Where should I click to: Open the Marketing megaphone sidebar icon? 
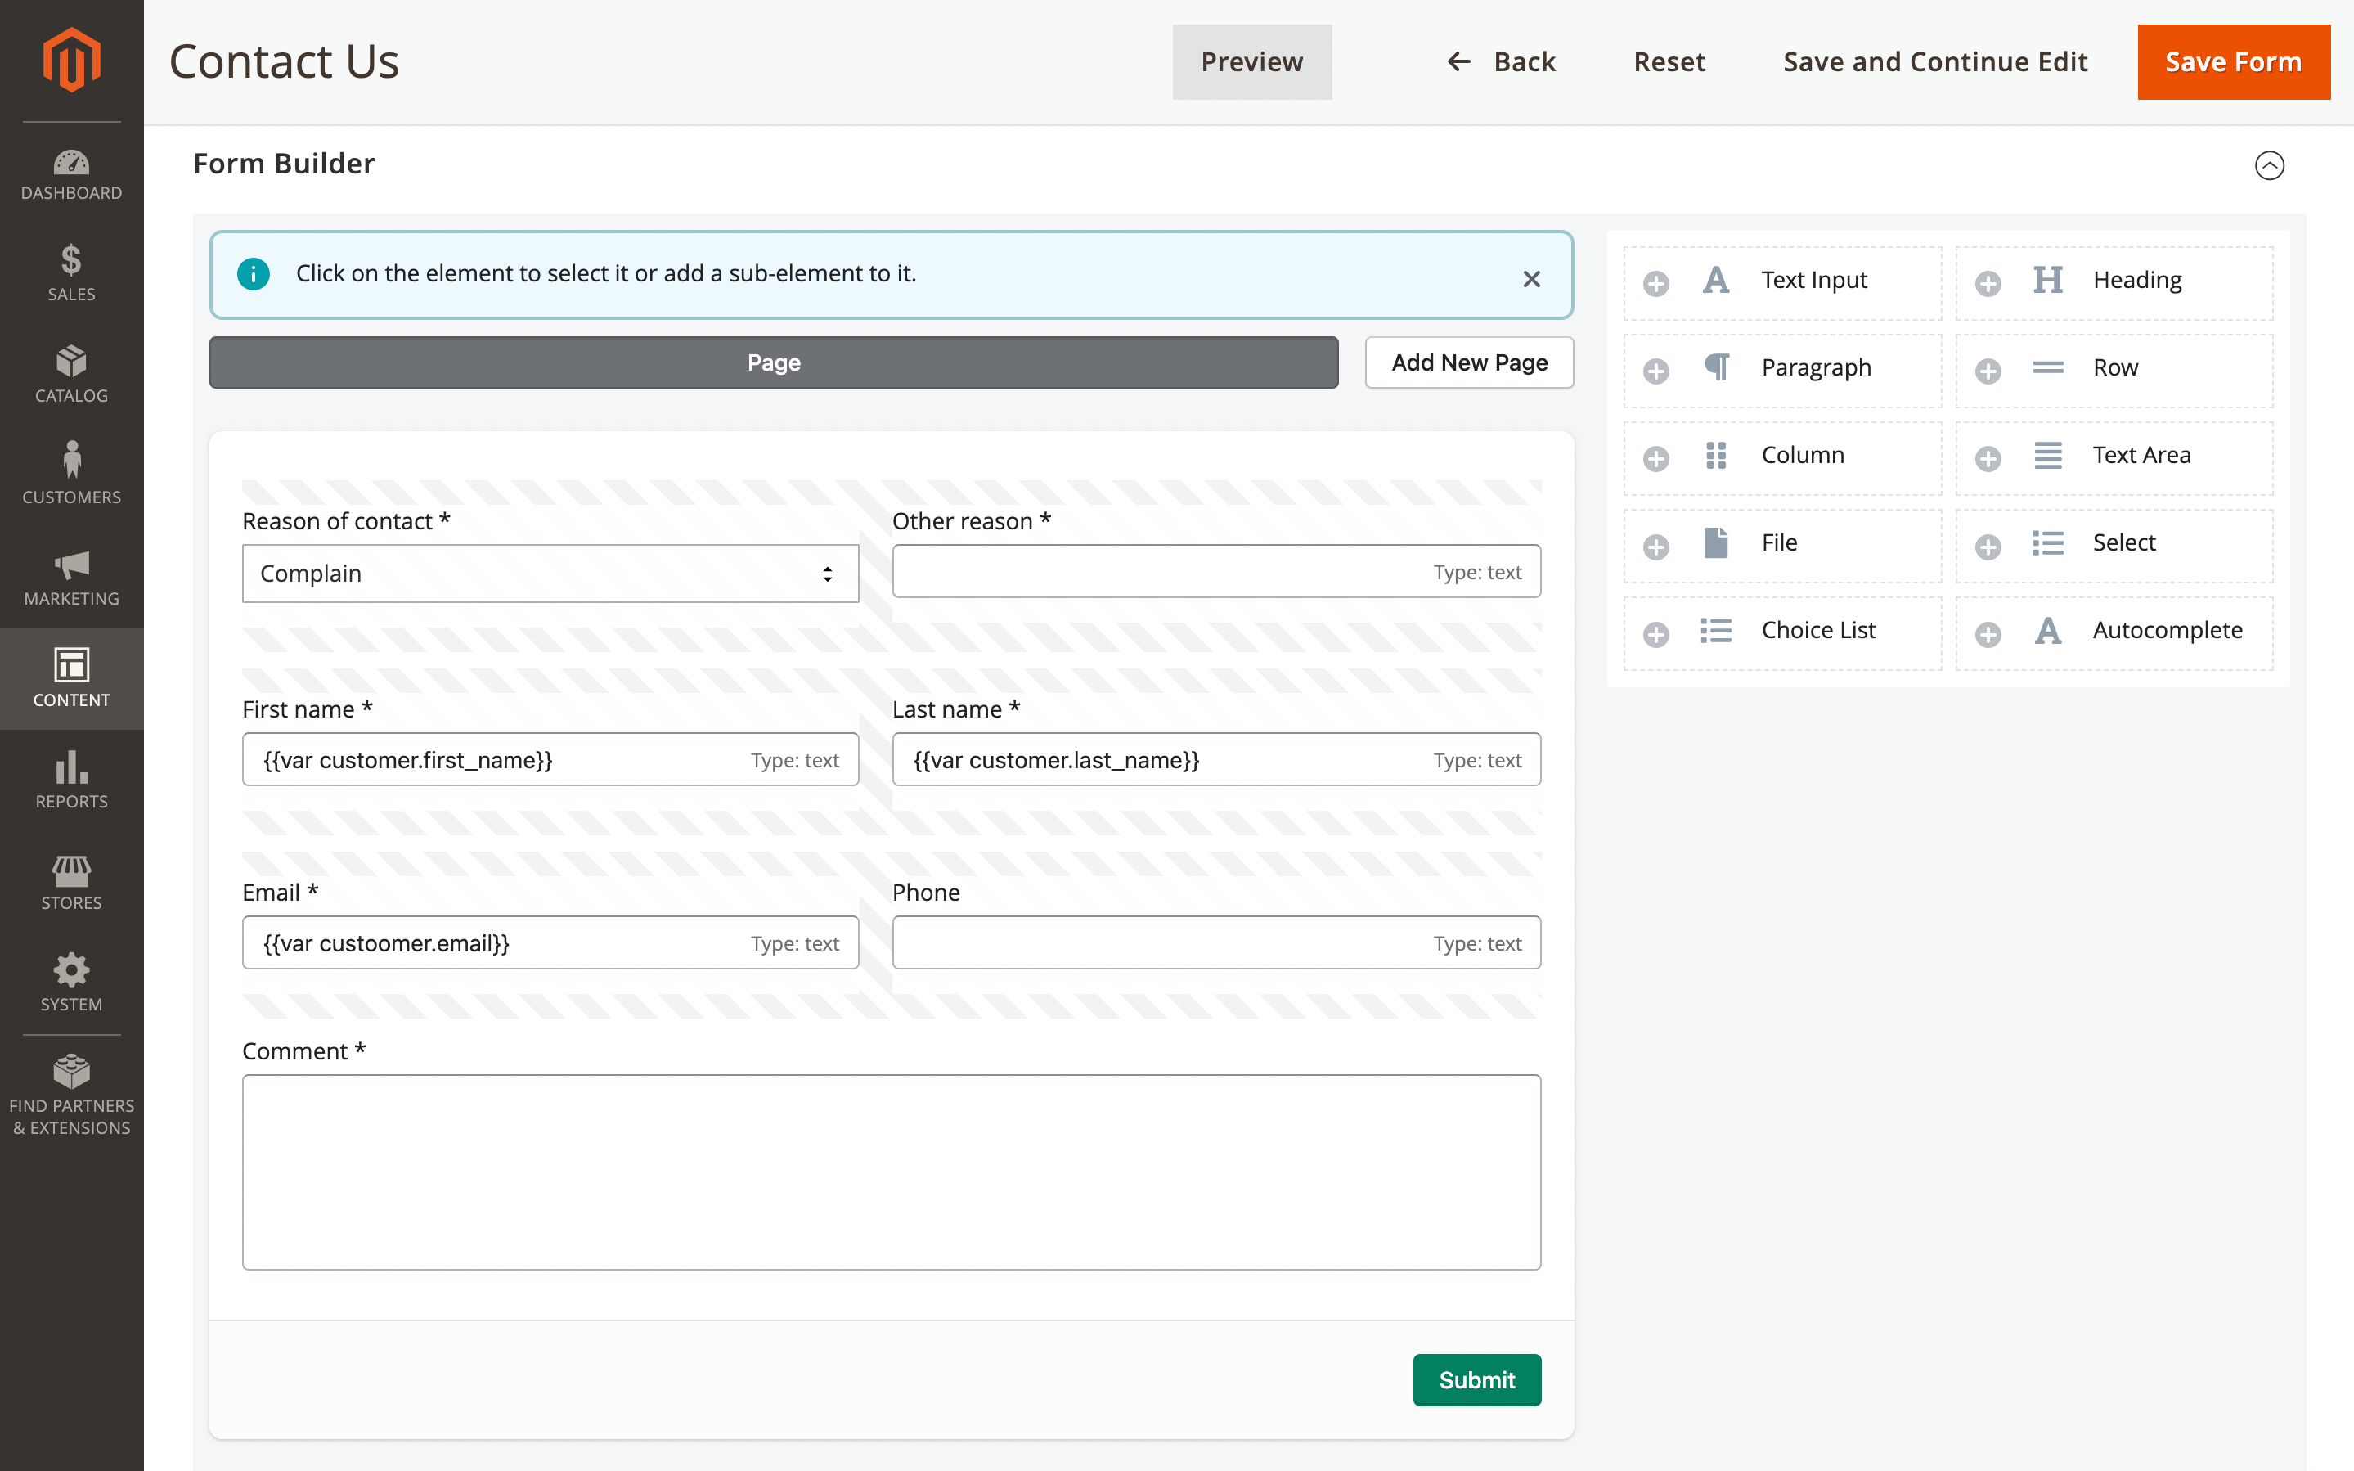point(71,565)
